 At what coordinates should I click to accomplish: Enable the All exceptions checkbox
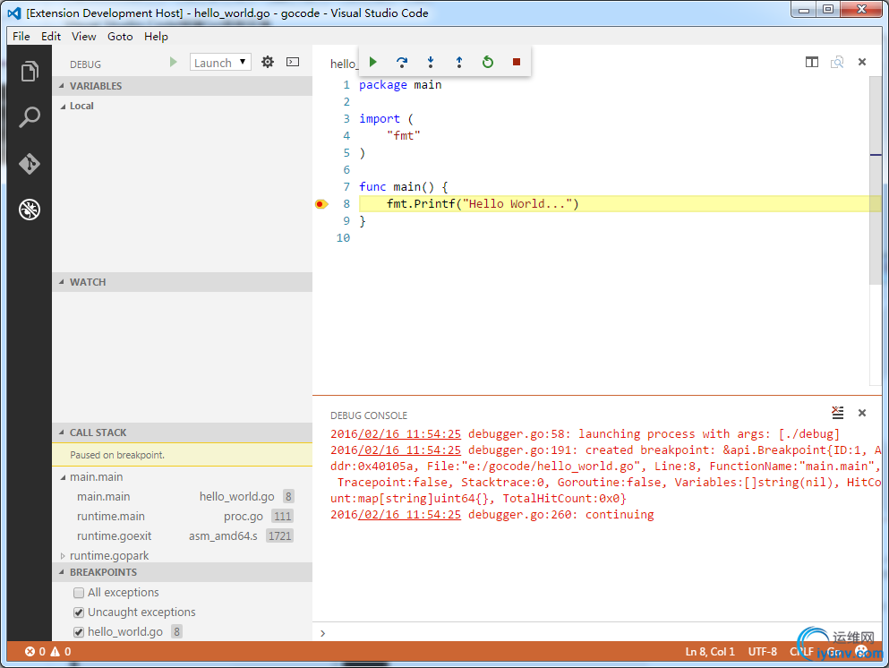79,593
